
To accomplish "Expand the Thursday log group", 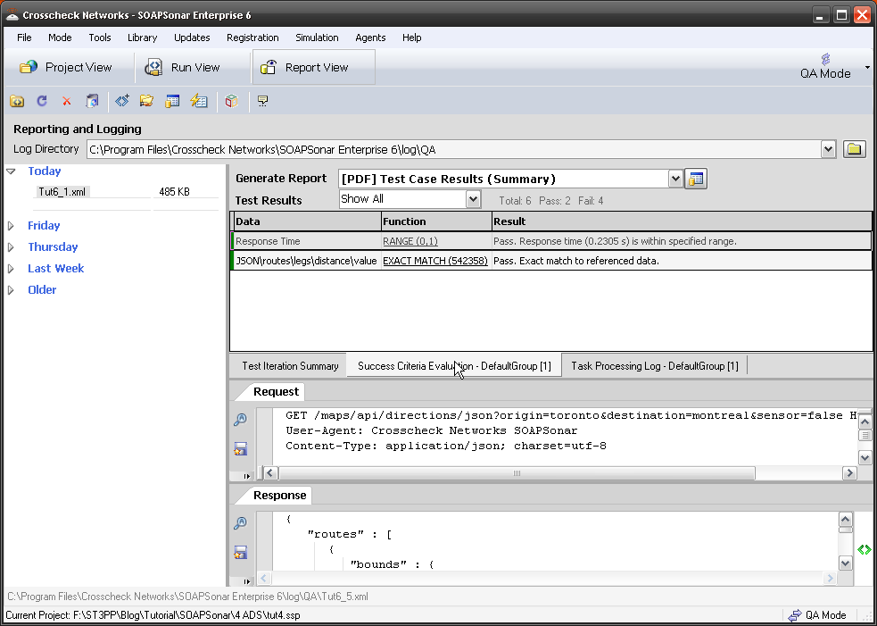I will (x=11, y=247).
